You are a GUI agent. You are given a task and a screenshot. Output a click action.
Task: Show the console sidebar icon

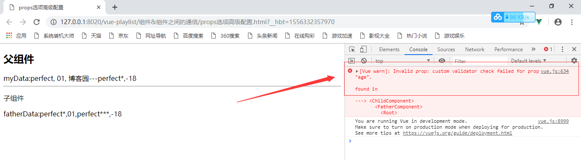[x=352, y=61]
